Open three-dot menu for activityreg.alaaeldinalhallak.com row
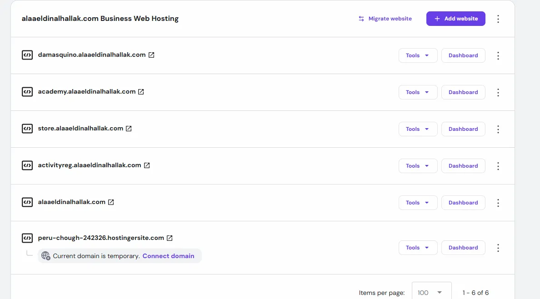This screenshot has width=540, height=299. (498, 166)
